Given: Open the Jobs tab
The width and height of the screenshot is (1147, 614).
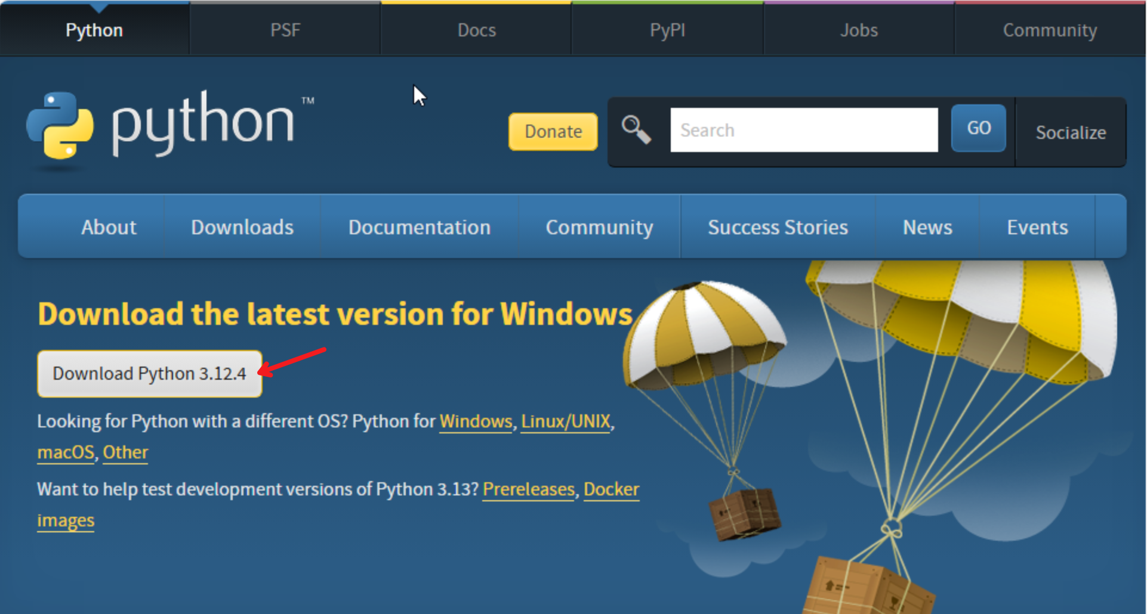Looking at the screenshot, I should point(859,30).
